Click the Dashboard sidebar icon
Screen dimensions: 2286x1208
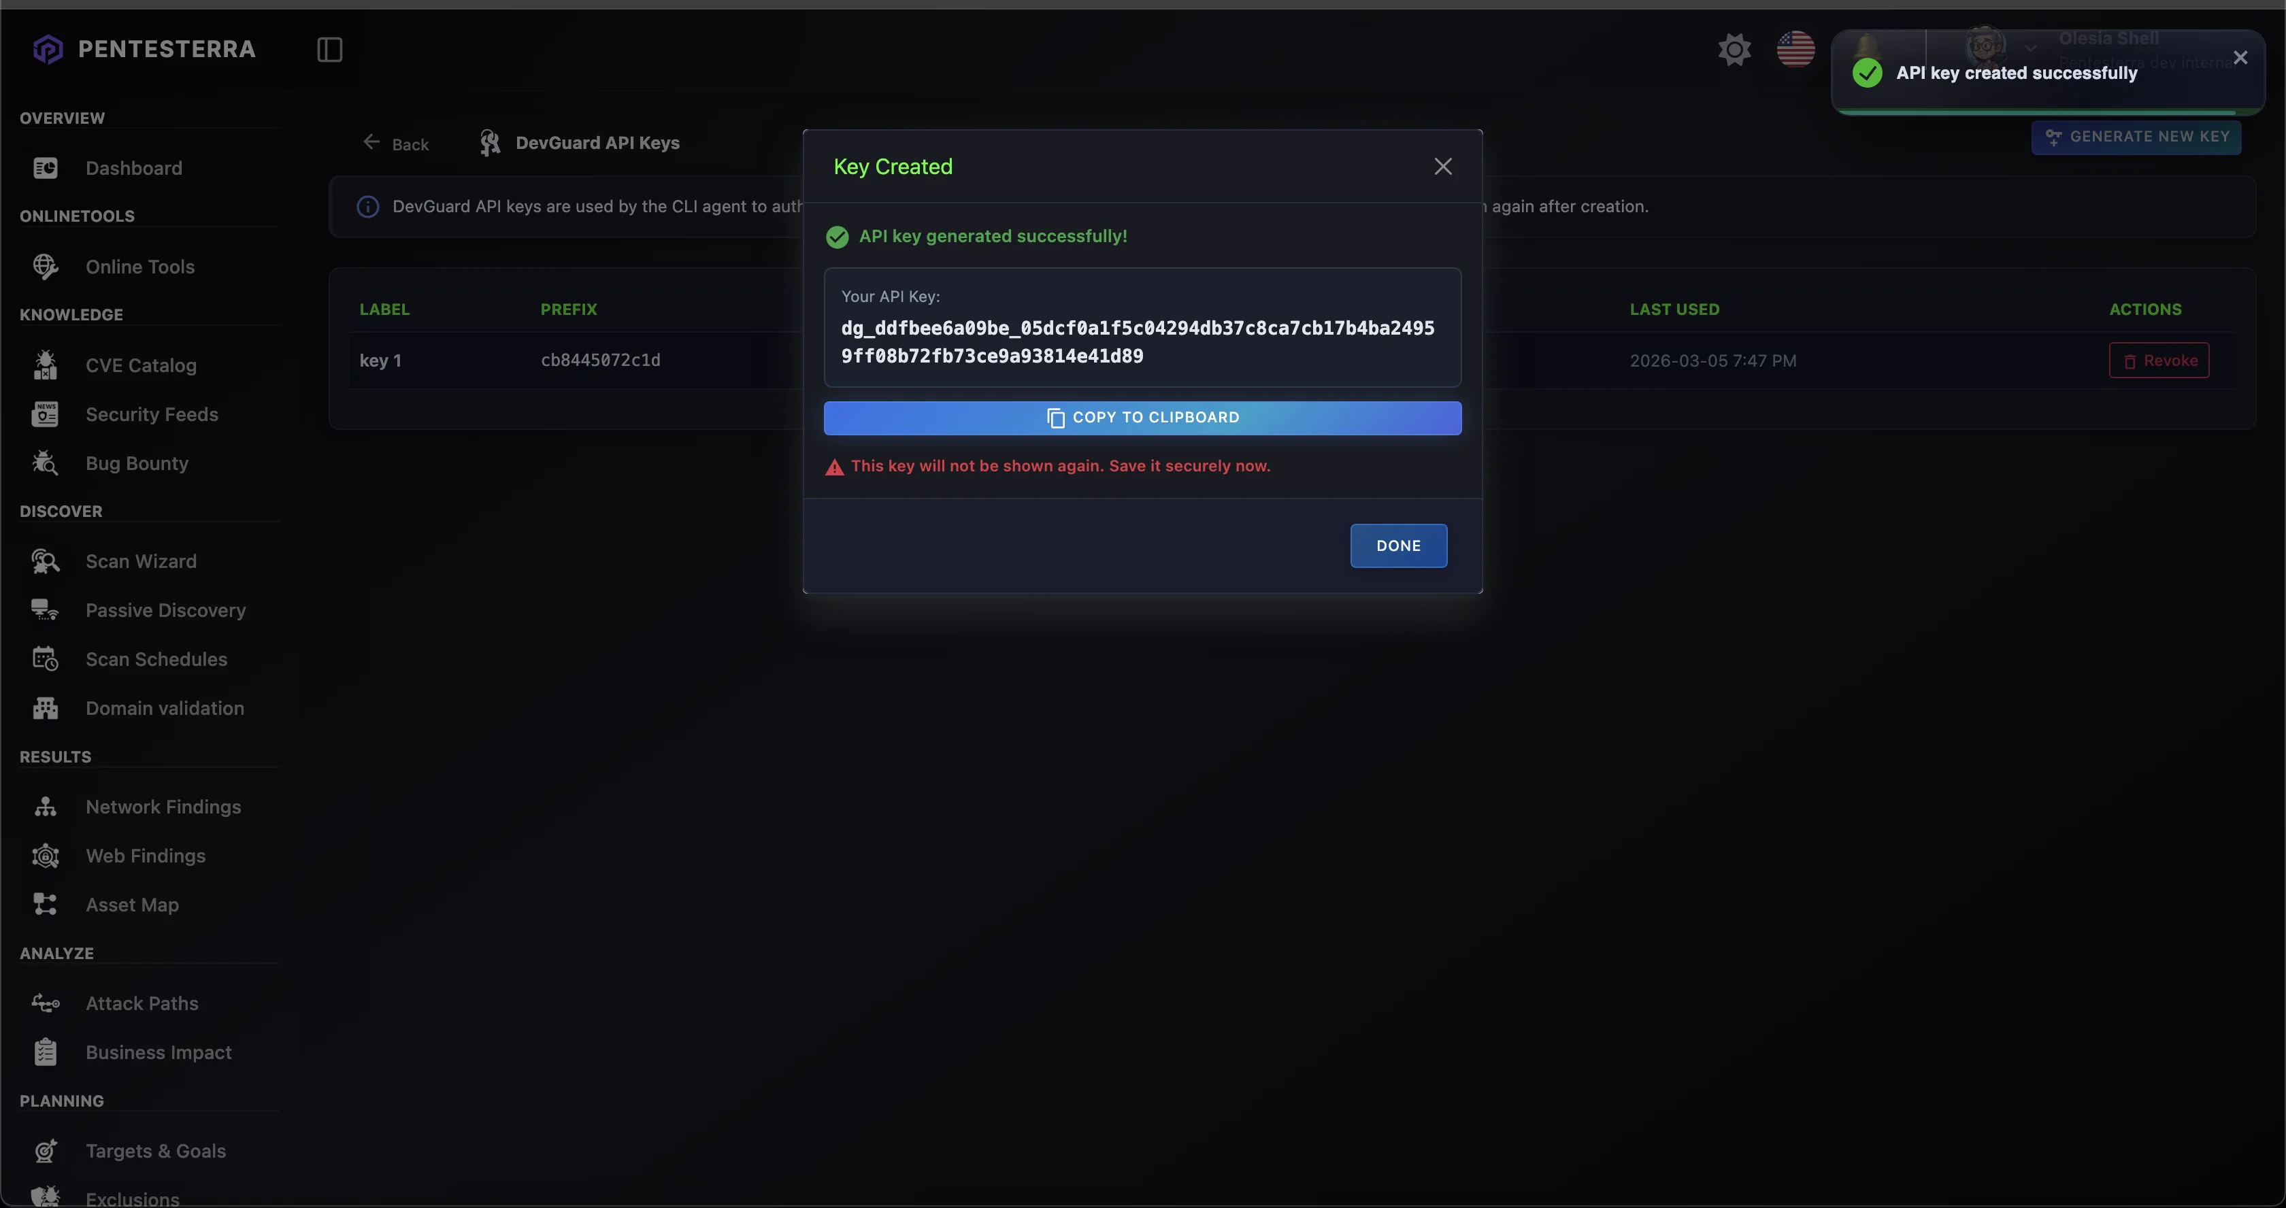click(46, 169)
